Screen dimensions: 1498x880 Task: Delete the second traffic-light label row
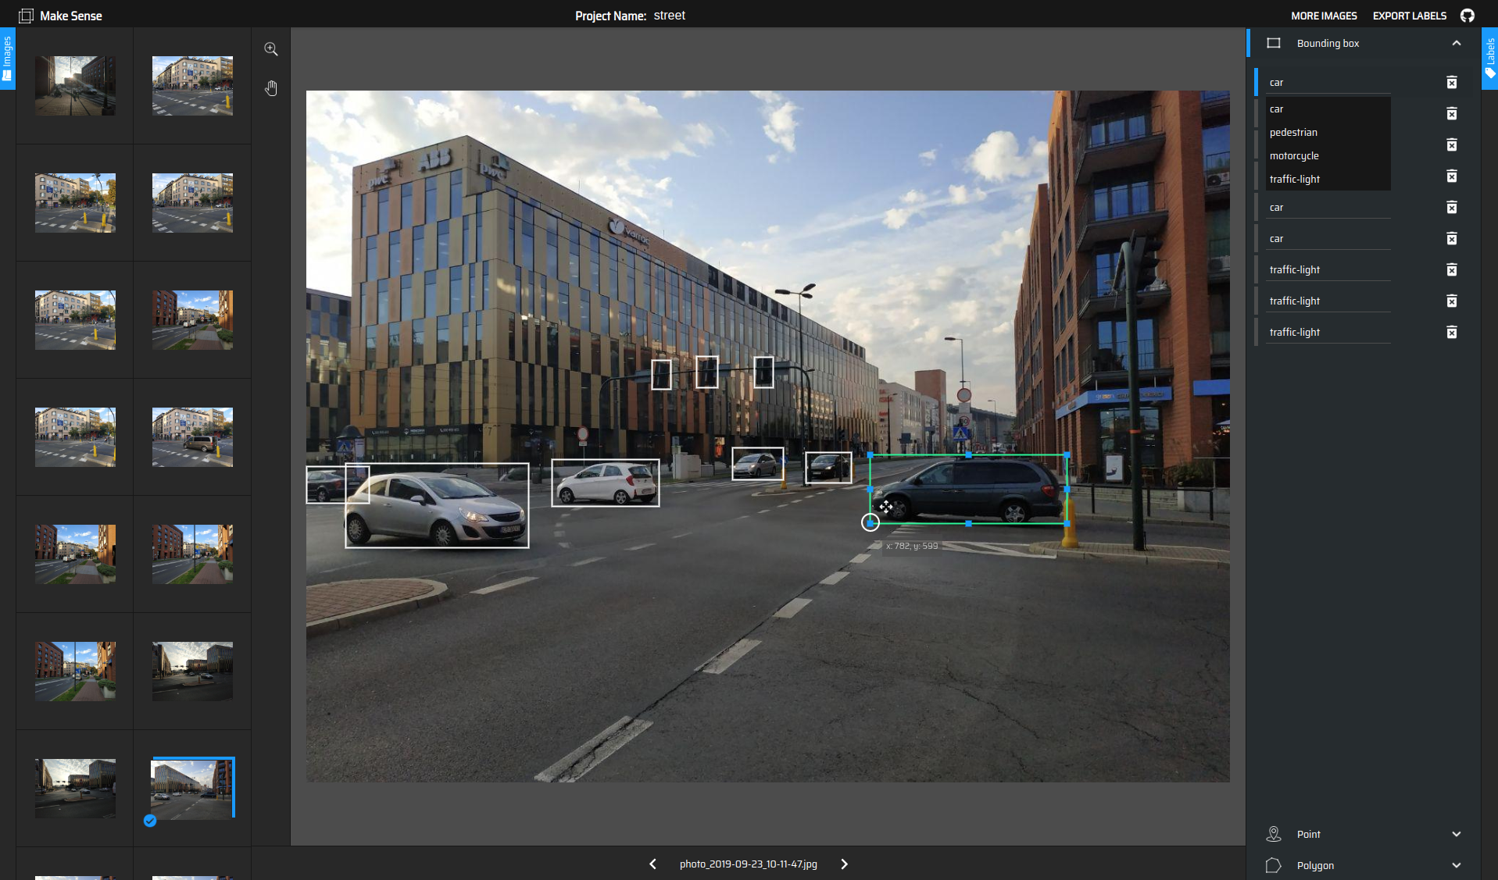pyautogui.click(x=1452, y=301)
